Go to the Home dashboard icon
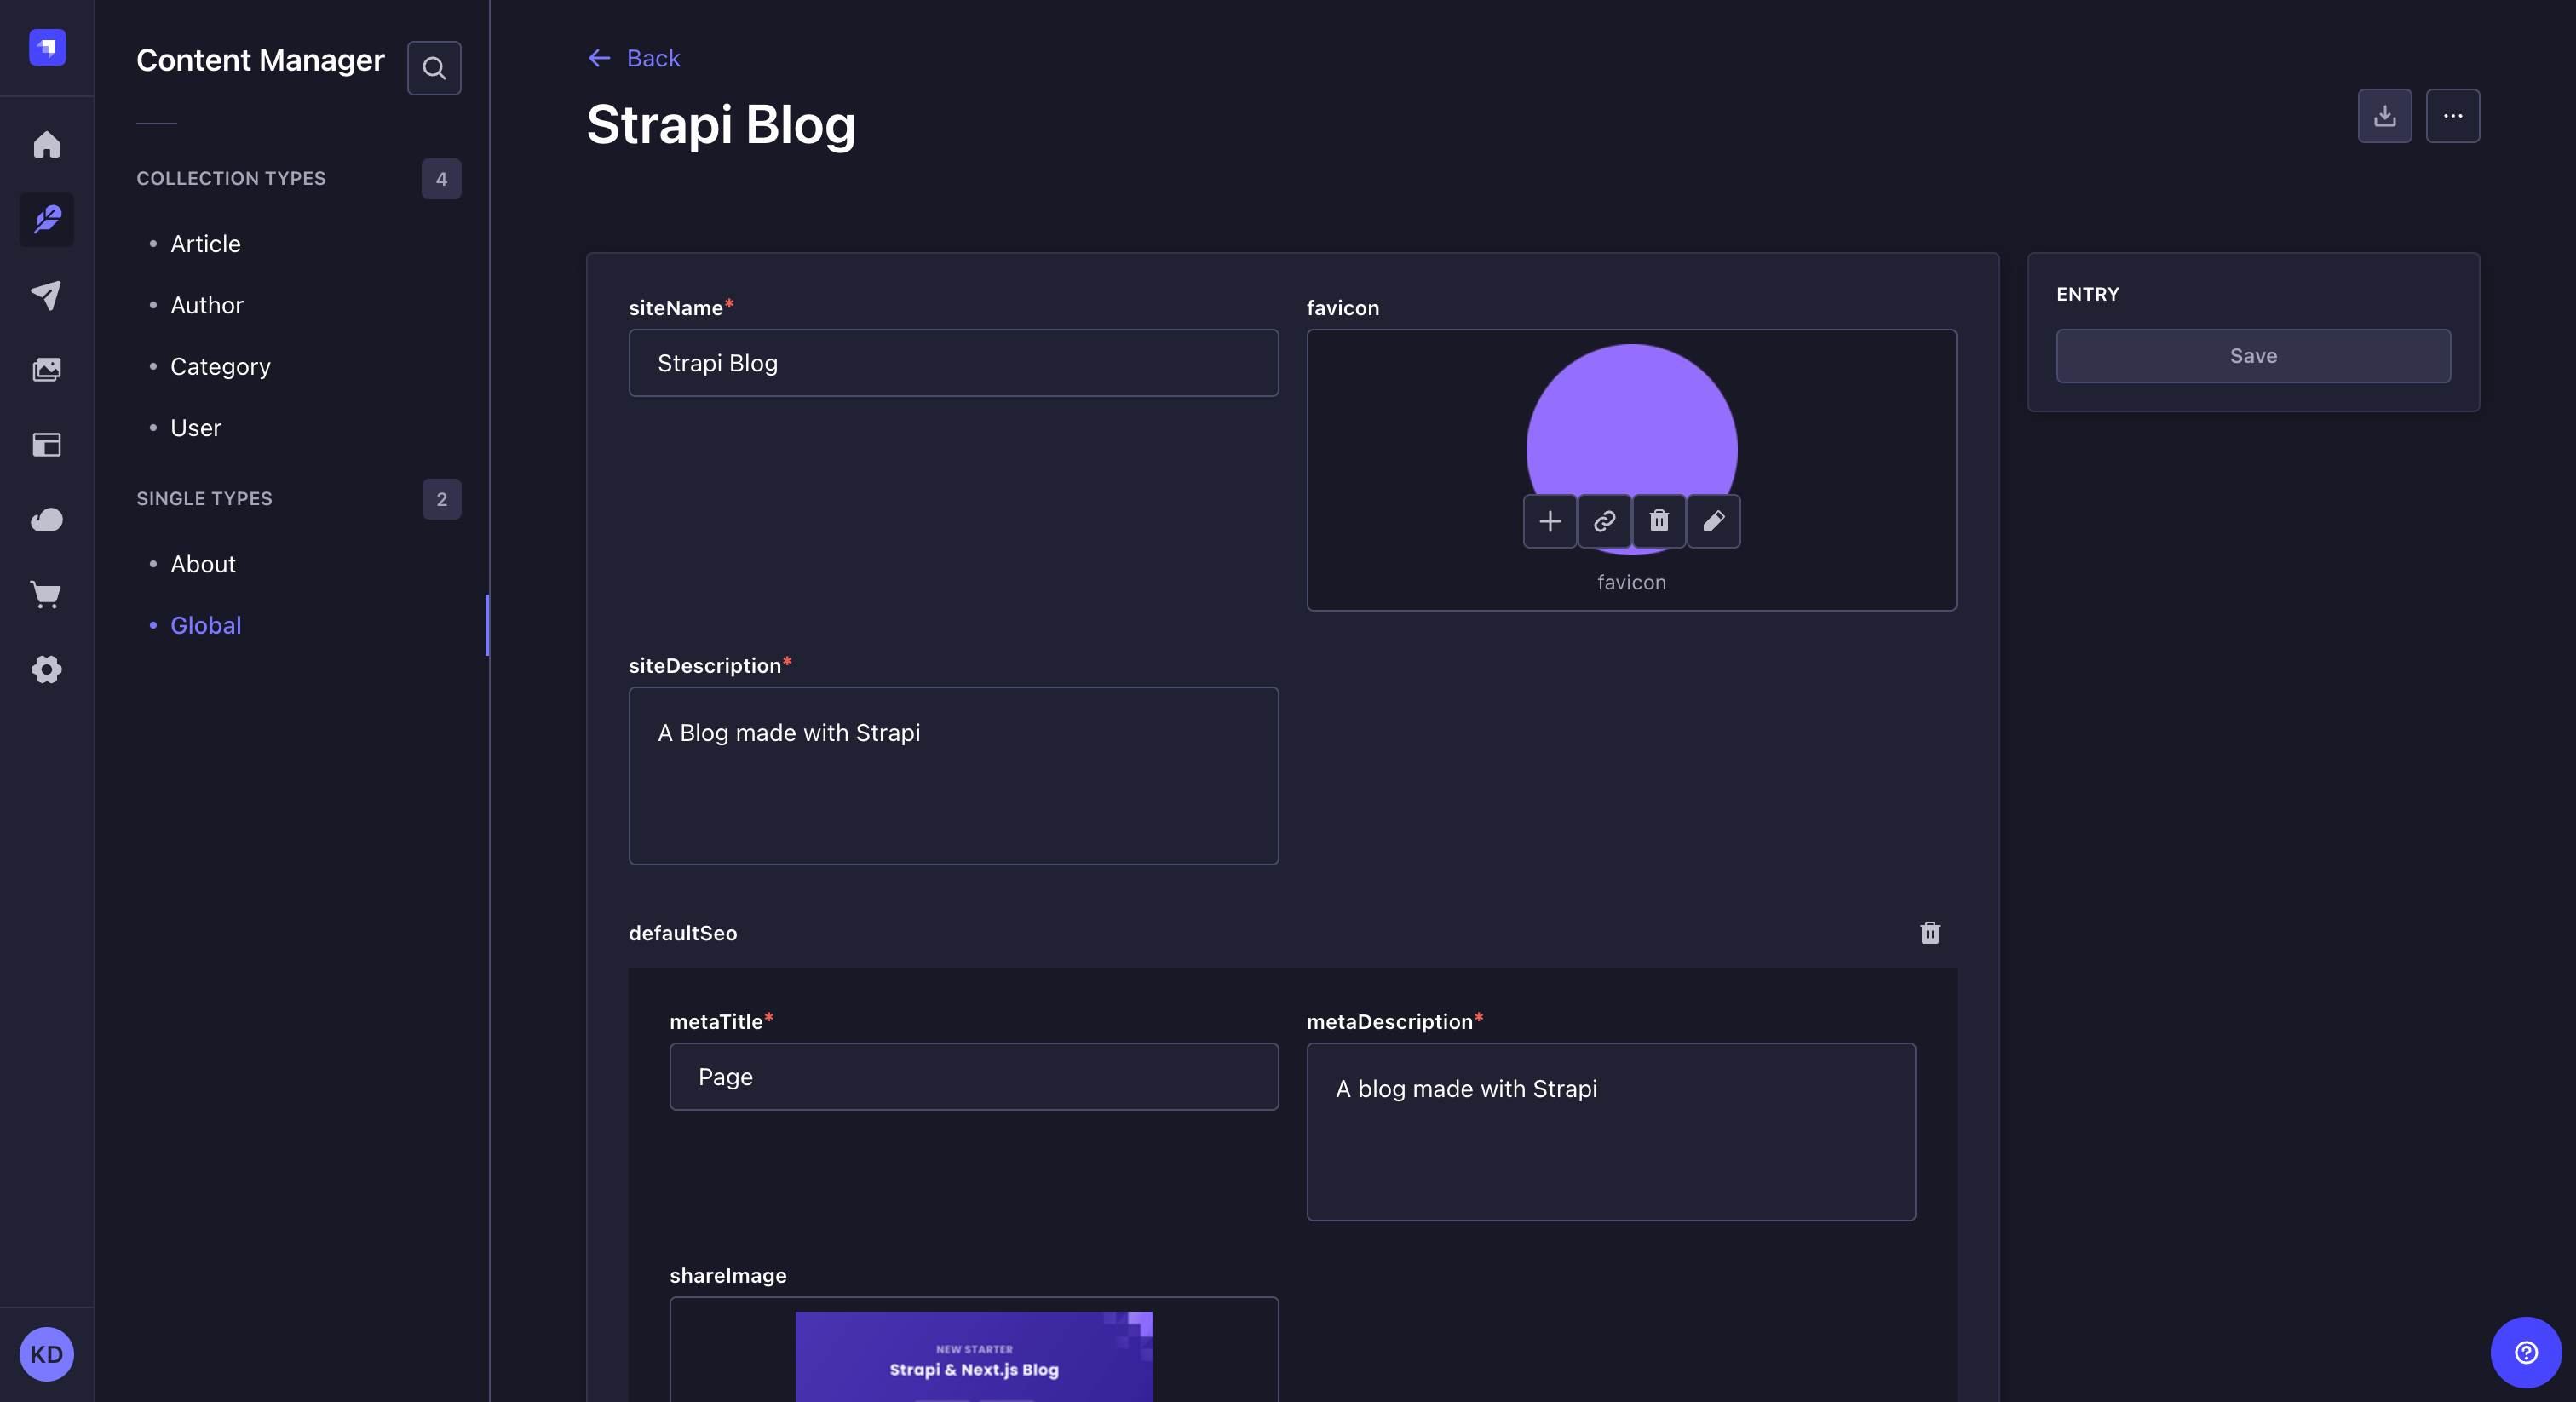Screen dimensions: 2576x1402 (46, 145)
